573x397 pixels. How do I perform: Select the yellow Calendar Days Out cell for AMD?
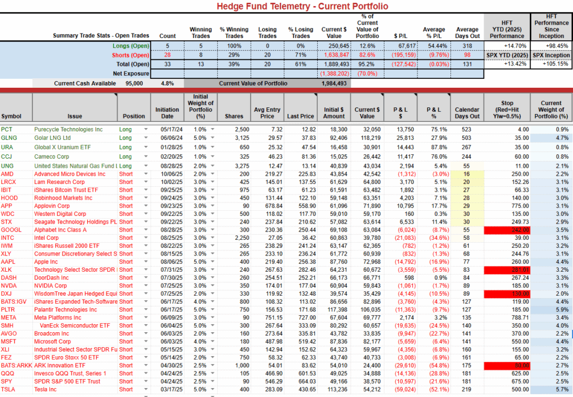pyautogui.click(x=467, y=174)
